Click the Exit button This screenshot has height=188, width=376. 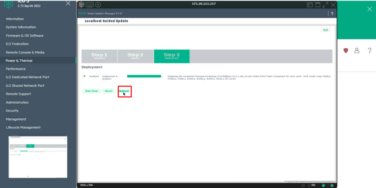pos(326,30)
